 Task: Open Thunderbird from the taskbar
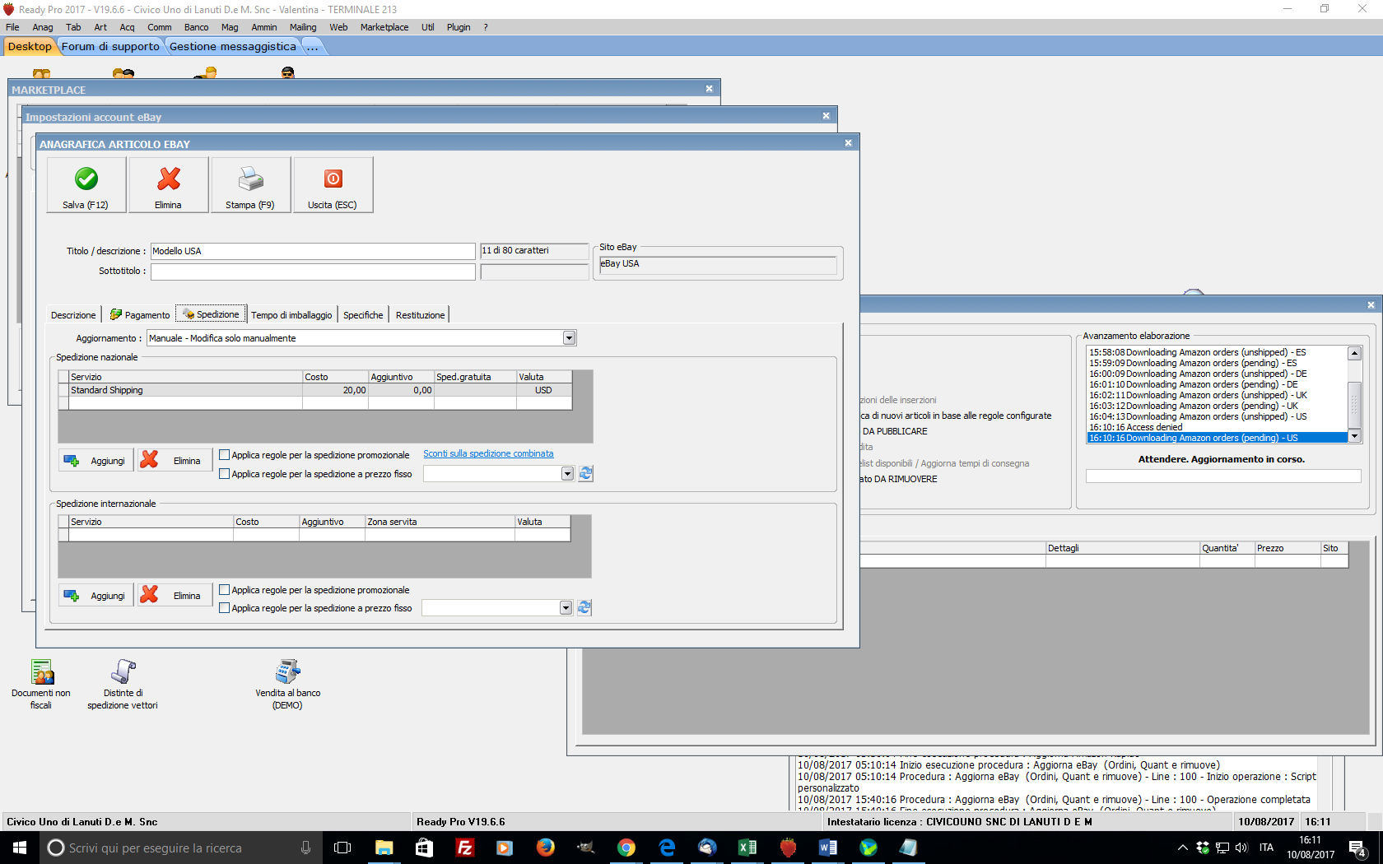[707, 848]
